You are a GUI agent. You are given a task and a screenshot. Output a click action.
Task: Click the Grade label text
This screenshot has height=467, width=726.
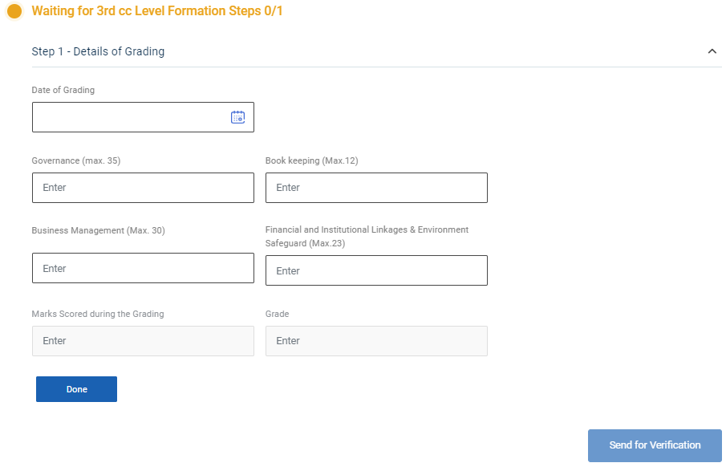[277, 314]
